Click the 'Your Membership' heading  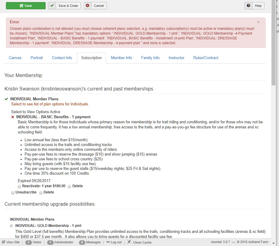coord(23,76)
